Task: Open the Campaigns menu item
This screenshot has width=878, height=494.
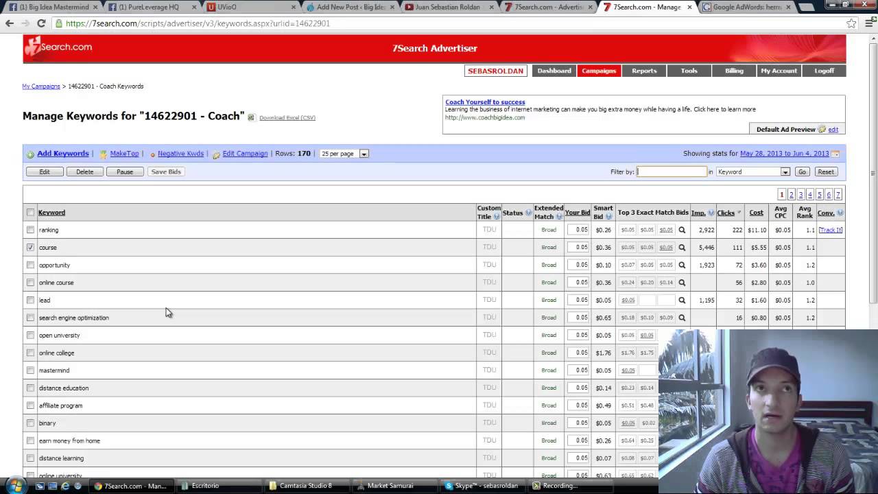Action: click(599, 71)
